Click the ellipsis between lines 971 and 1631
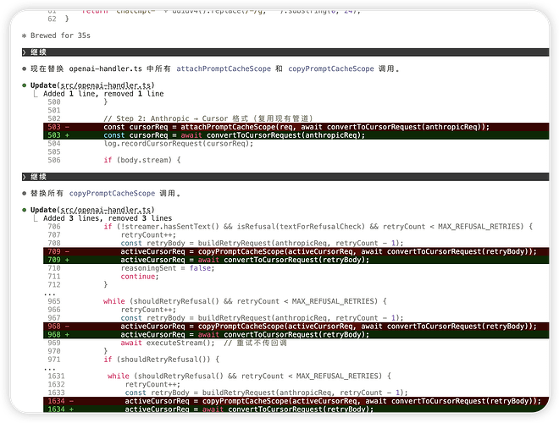 point(50,369)
